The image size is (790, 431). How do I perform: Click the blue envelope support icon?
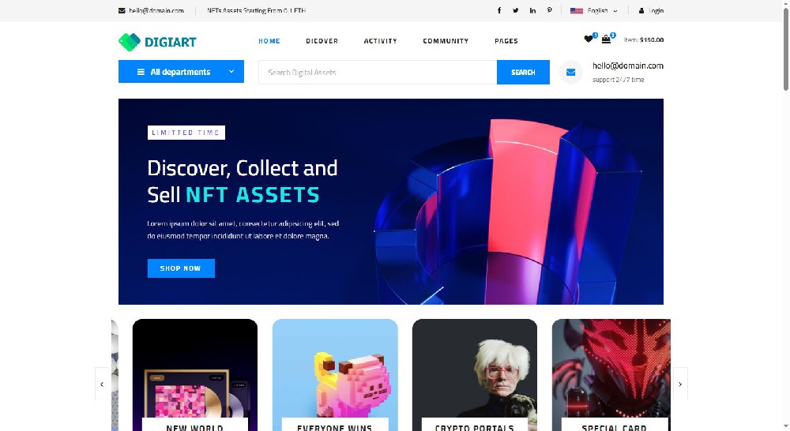[x=571, y=73]
